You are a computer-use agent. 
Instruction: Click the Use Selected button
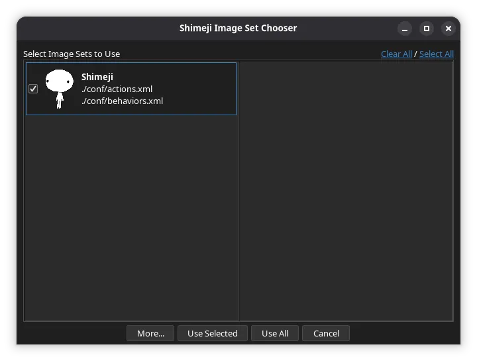coord(213,333)
